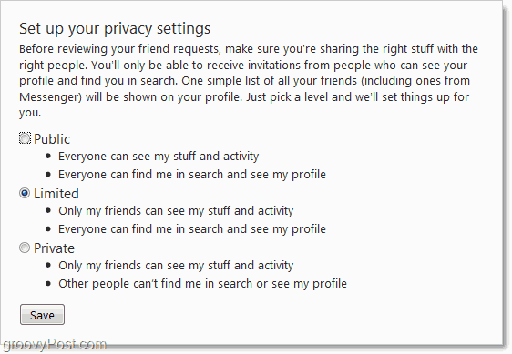Click the 'Private' option label text
Image resolution: width=512 pixels, height=354 pixels.
point(54,248)
